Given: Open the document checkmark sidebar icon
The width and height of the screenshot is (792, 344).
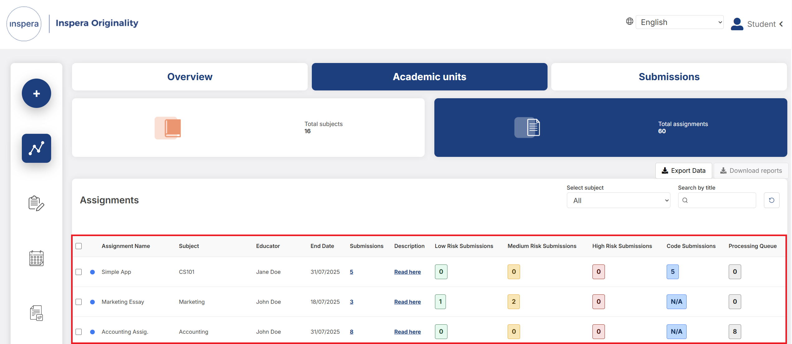Looking at the screenshot, I should click(x=36, y=313).
